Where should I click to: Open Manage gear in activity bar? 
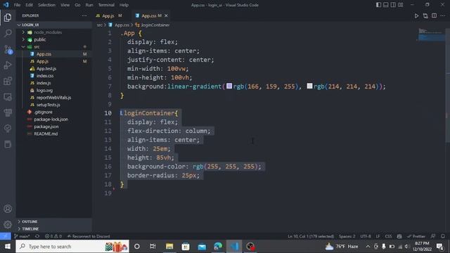pyautogui.click(x=8, y=224)
